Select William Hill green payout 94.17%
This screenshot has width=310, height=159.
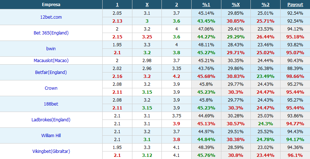tap(295, 140)
